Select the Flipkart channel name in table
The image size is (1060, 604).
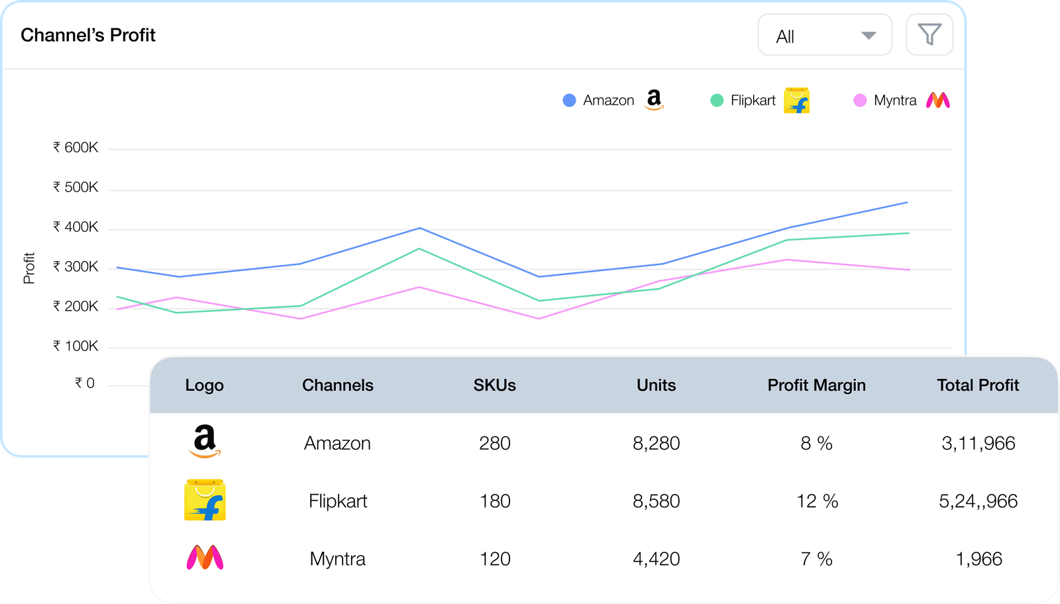click(x=338, y=501)
